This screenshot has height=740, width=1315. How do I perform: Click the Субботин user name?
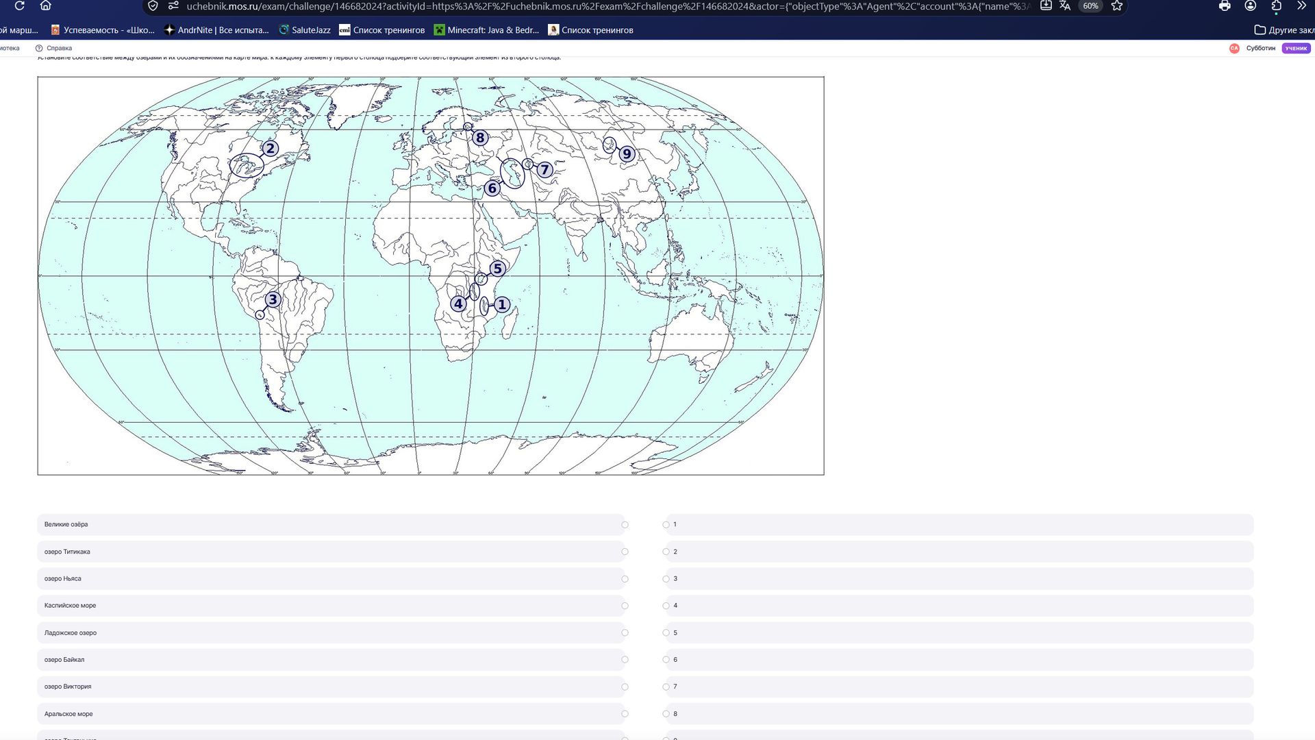1260,48
